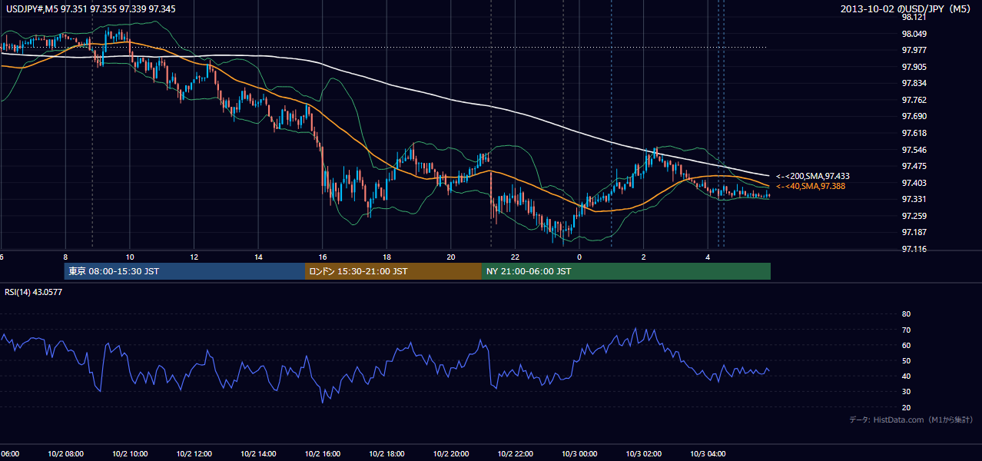Click the 97.475 price axis label

coord(914,166)
